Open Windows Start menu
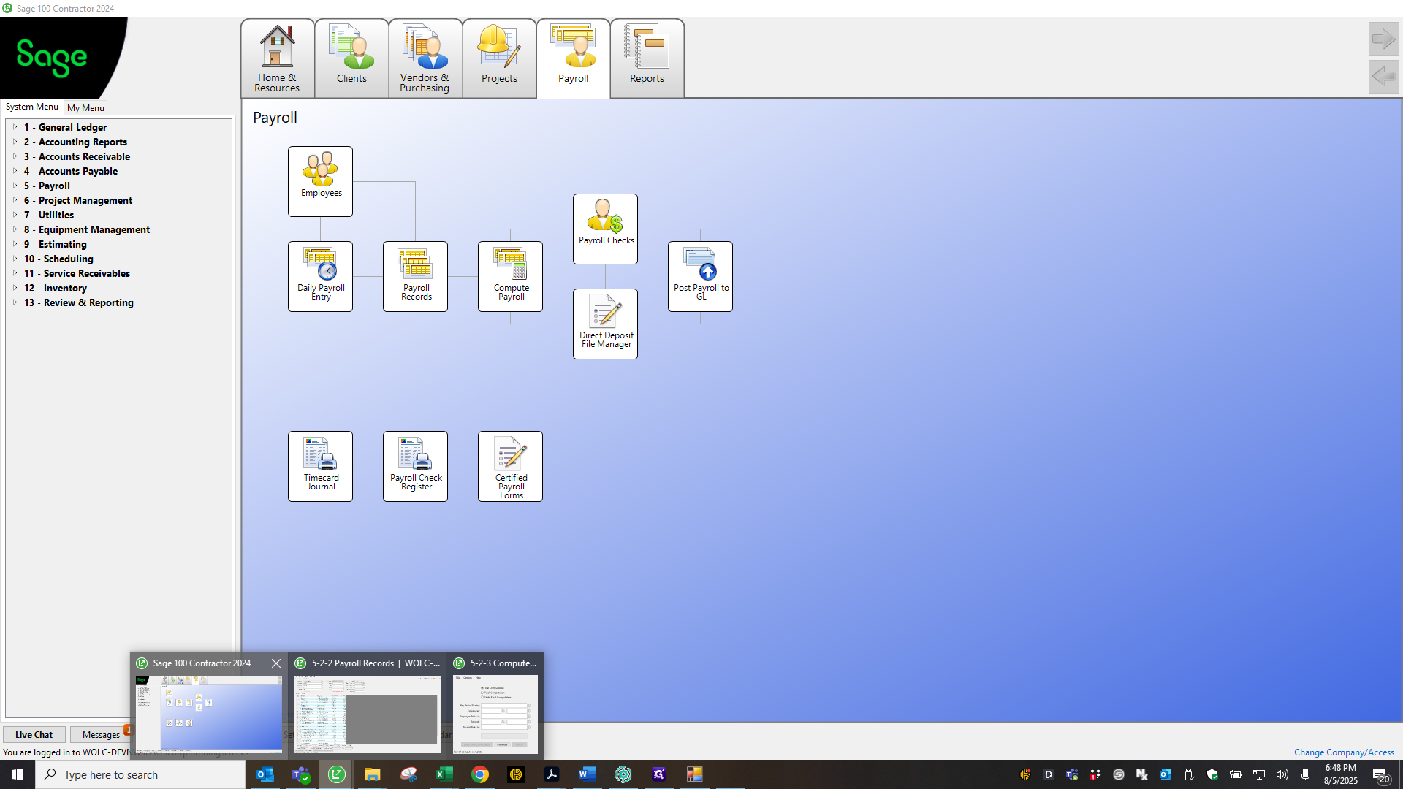The image size is (1403, 789). [18, 774]
